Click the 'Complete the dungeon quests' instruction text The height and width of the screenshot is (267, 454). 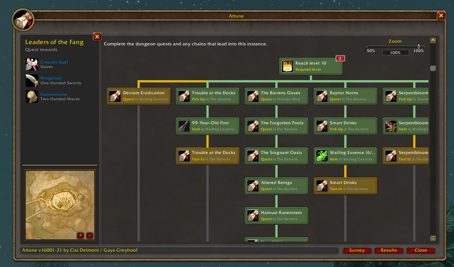pyautogui.click(x=186, y=44)
